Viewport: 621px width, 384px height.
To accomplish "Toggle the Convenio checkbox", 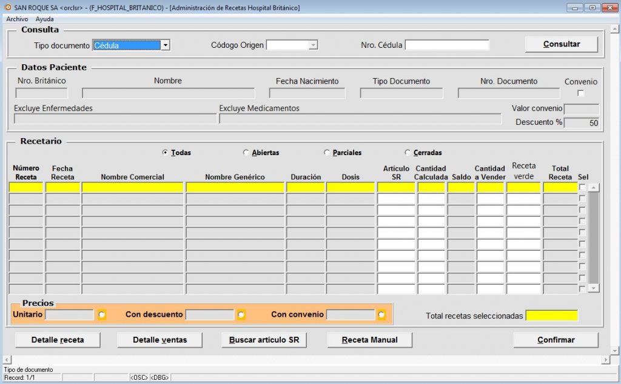I will [580, 93].
